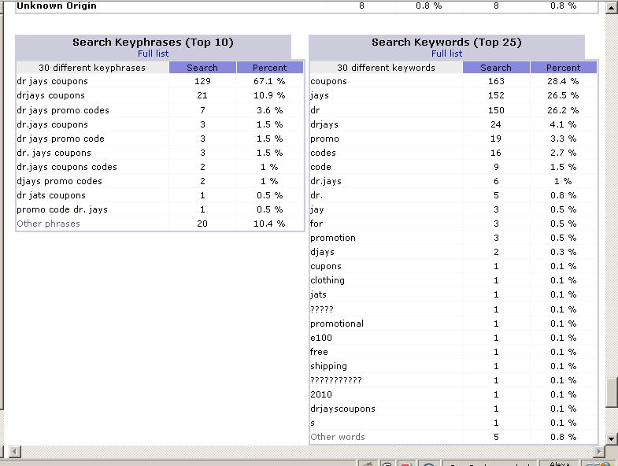Click the Alexa status bar item
Screen dimensions: 618x466
559,464
